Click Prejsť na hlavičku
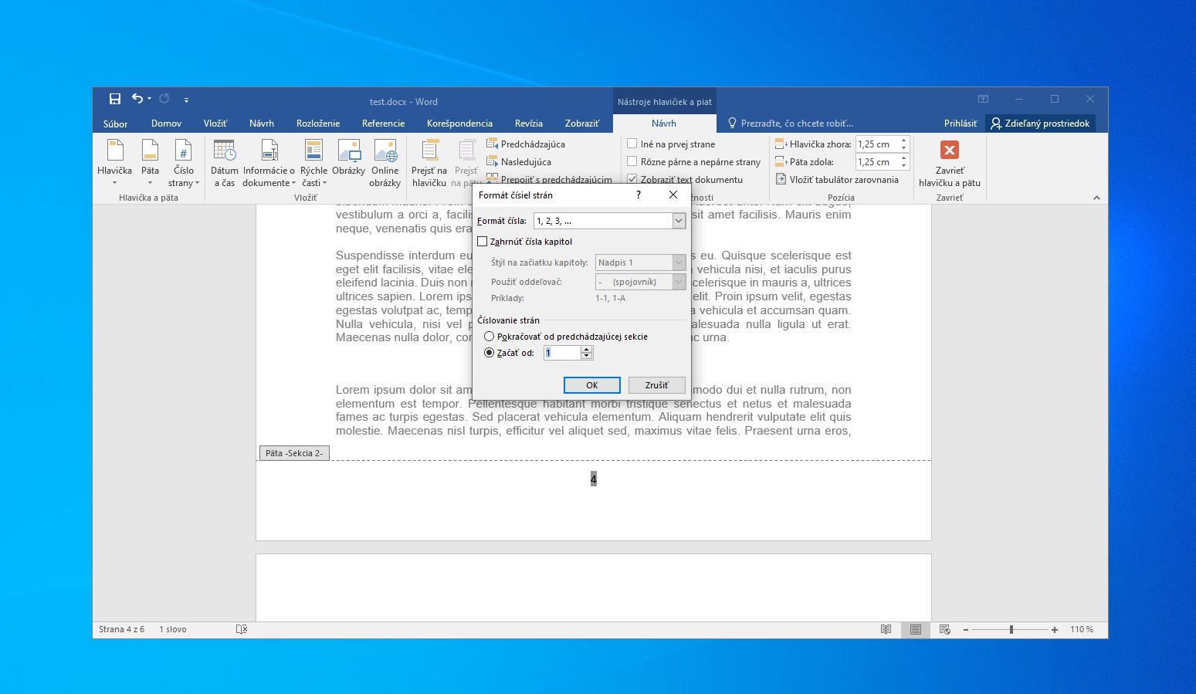 point(429,163)
